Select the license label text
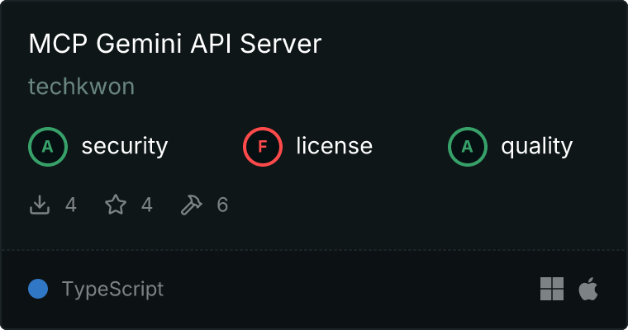This screenshot has width=628, height=330. 334,147
